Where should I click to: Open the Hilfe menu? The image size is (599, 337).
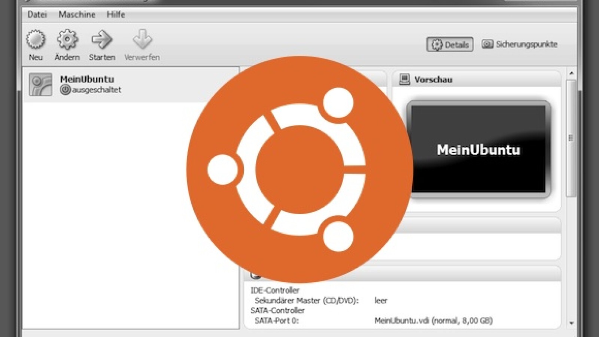coord(116,15)
